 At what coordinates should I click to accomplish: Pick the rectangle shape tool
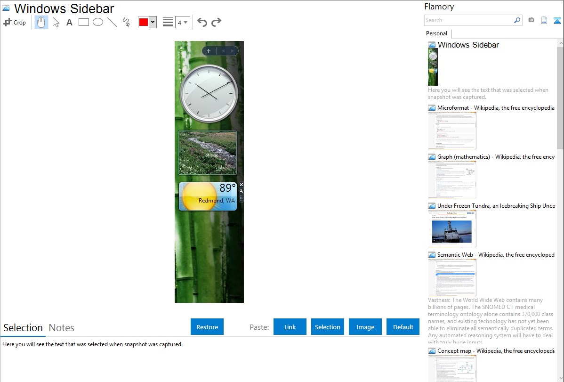point(83,22)
